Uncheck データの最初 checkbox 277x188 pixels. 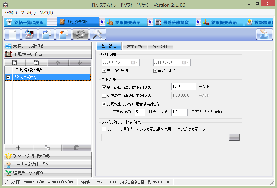coord(104,71)
